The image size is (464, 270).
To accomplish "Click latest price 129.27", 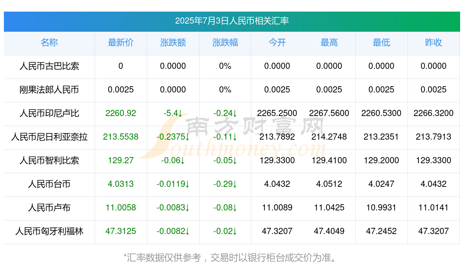I will 121,161.
